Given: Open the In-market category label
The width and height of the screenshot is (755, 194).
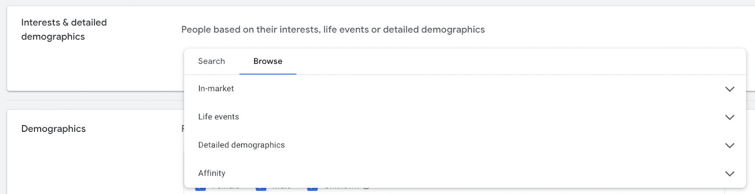Looking at the screenshot, I should [216, 89].
